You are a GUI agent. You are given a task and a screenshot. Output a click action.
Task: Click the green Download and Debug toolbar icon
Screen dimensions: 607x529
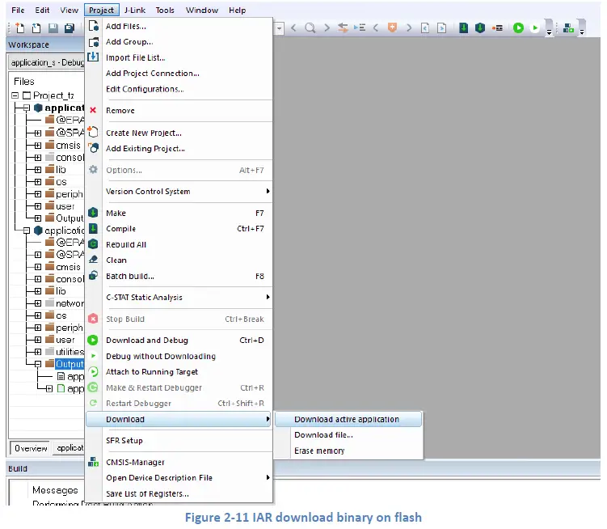pos(518,28)
